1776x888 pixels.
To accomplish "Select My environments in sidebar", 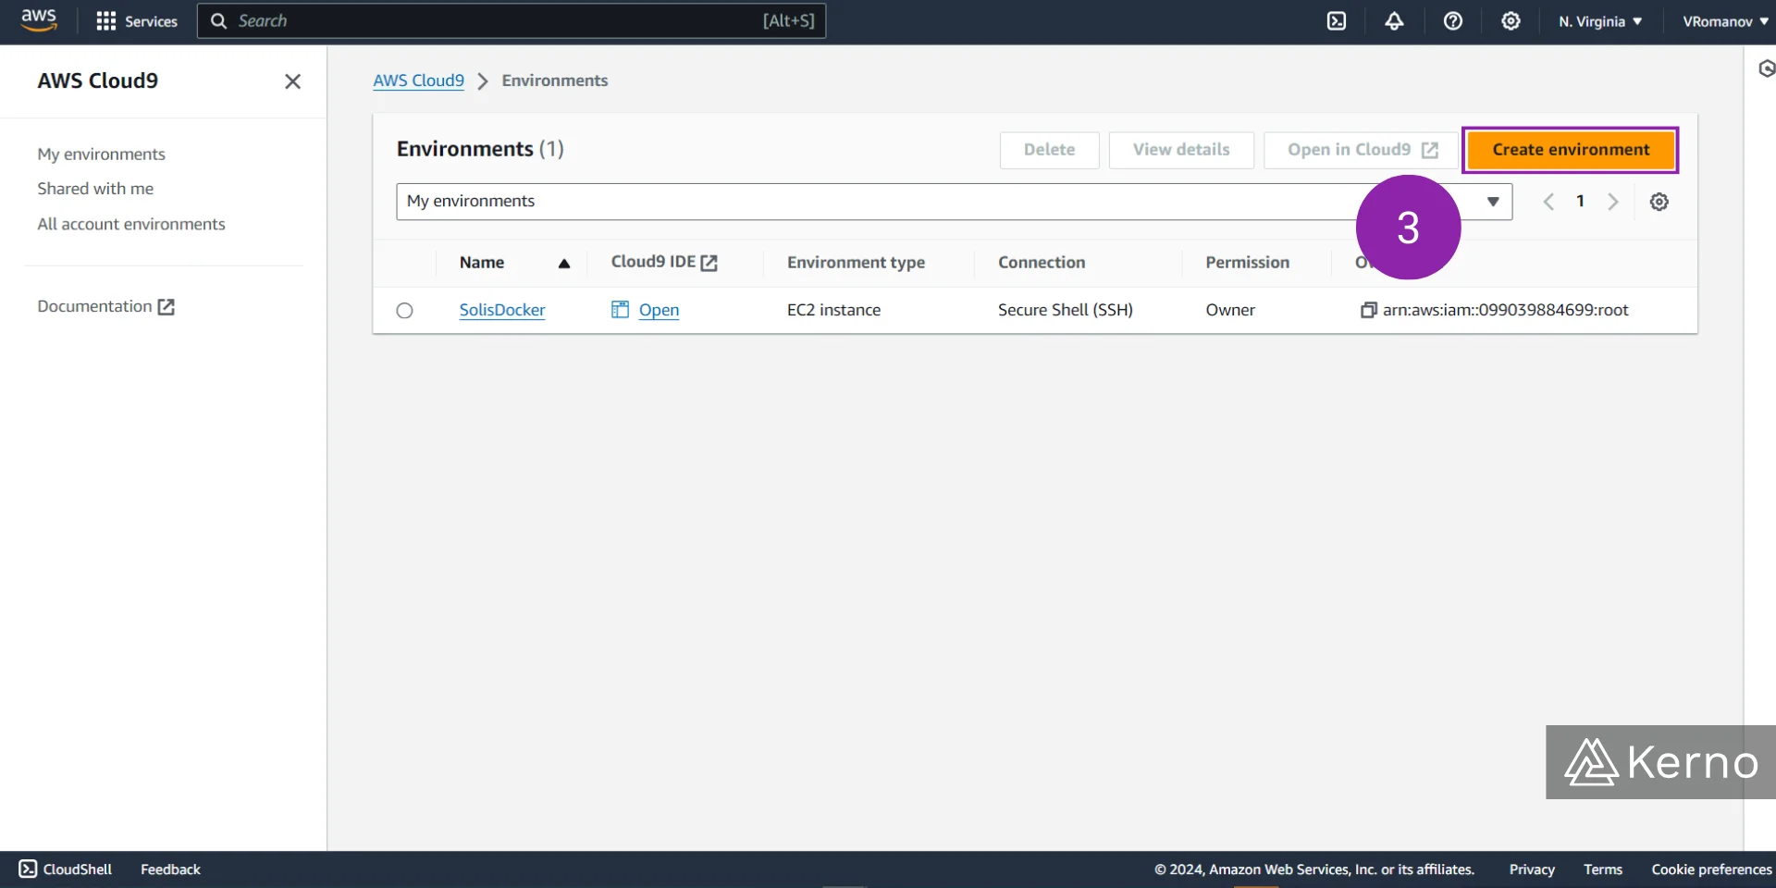I will click(101, 154).
